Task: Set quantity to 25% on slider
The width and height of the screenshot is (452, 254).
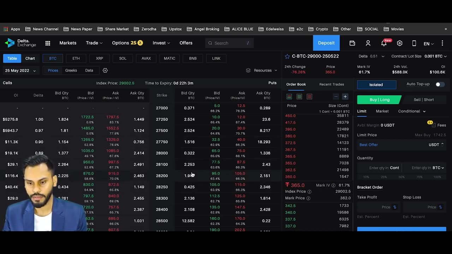Action: pos(384,177)
